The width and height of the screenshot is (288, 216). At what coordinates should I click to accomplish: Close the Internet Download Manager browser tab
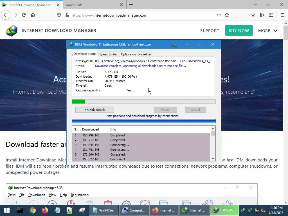click(x=58, y=5)
